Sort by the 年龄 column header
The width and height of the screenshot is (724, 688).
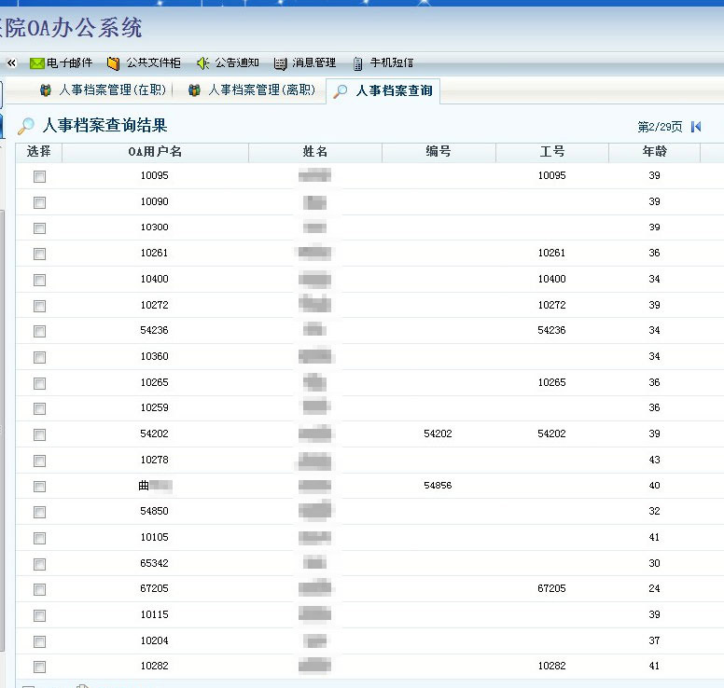[654, 152]
